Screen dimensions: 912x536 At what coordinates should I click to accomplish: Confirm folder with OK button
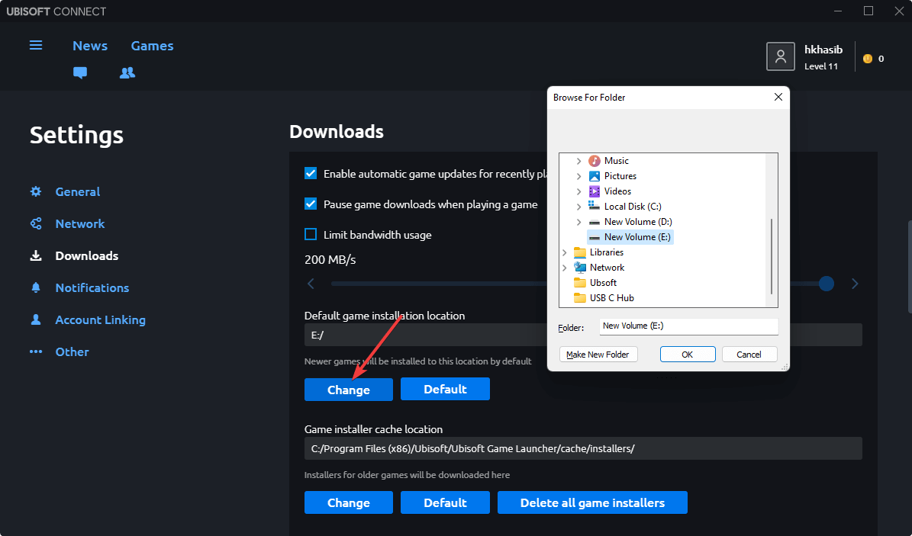pos(688,354)
